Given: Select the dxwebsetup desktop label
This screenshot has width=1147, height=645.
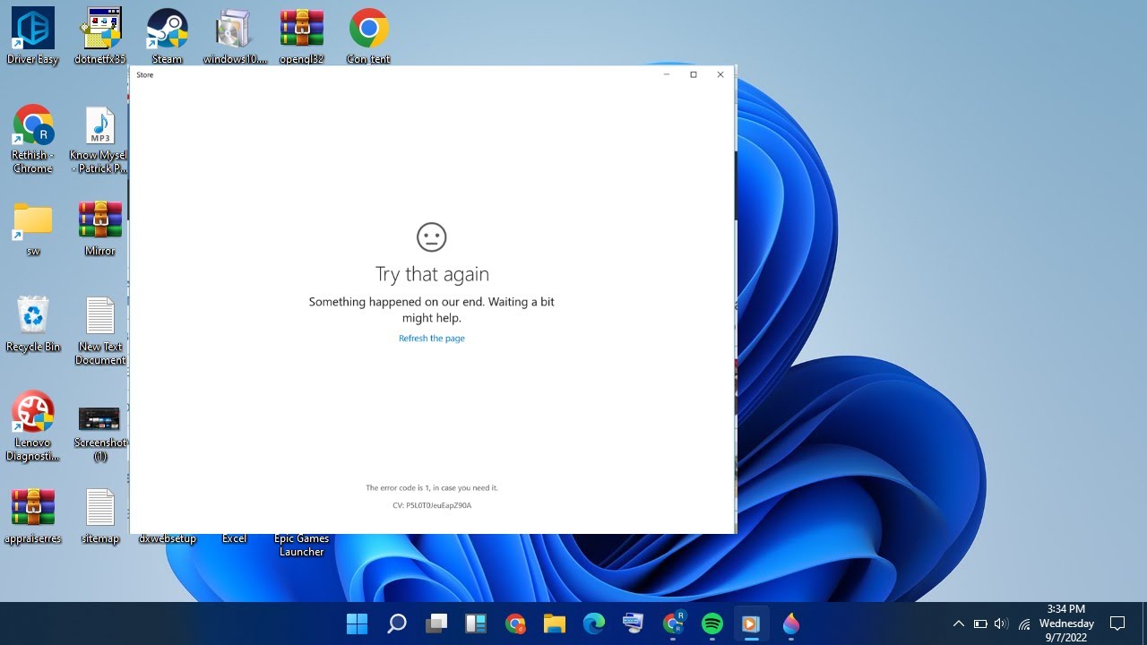Looking at the screenshot, I should [x=168, y=539].
